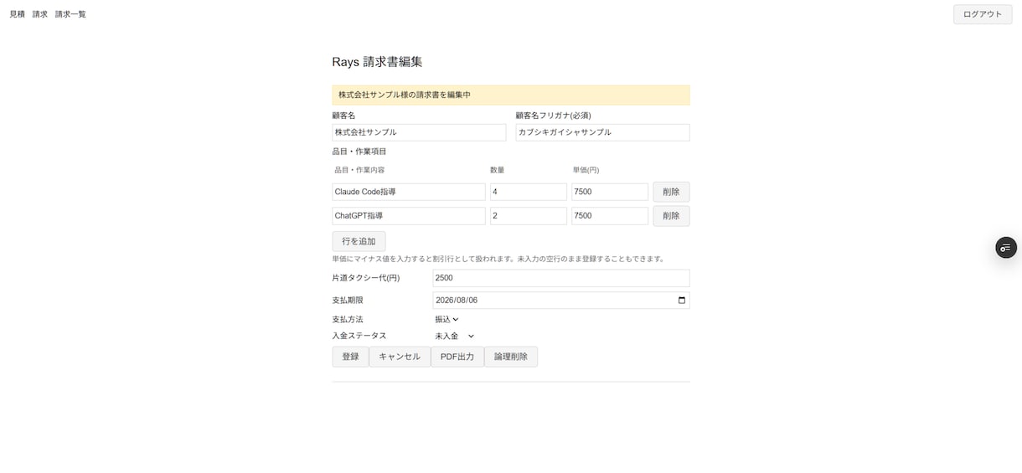This screenshot has width=1022, height=473.
Task: Click the 論理削除 button
Action: 511,357
